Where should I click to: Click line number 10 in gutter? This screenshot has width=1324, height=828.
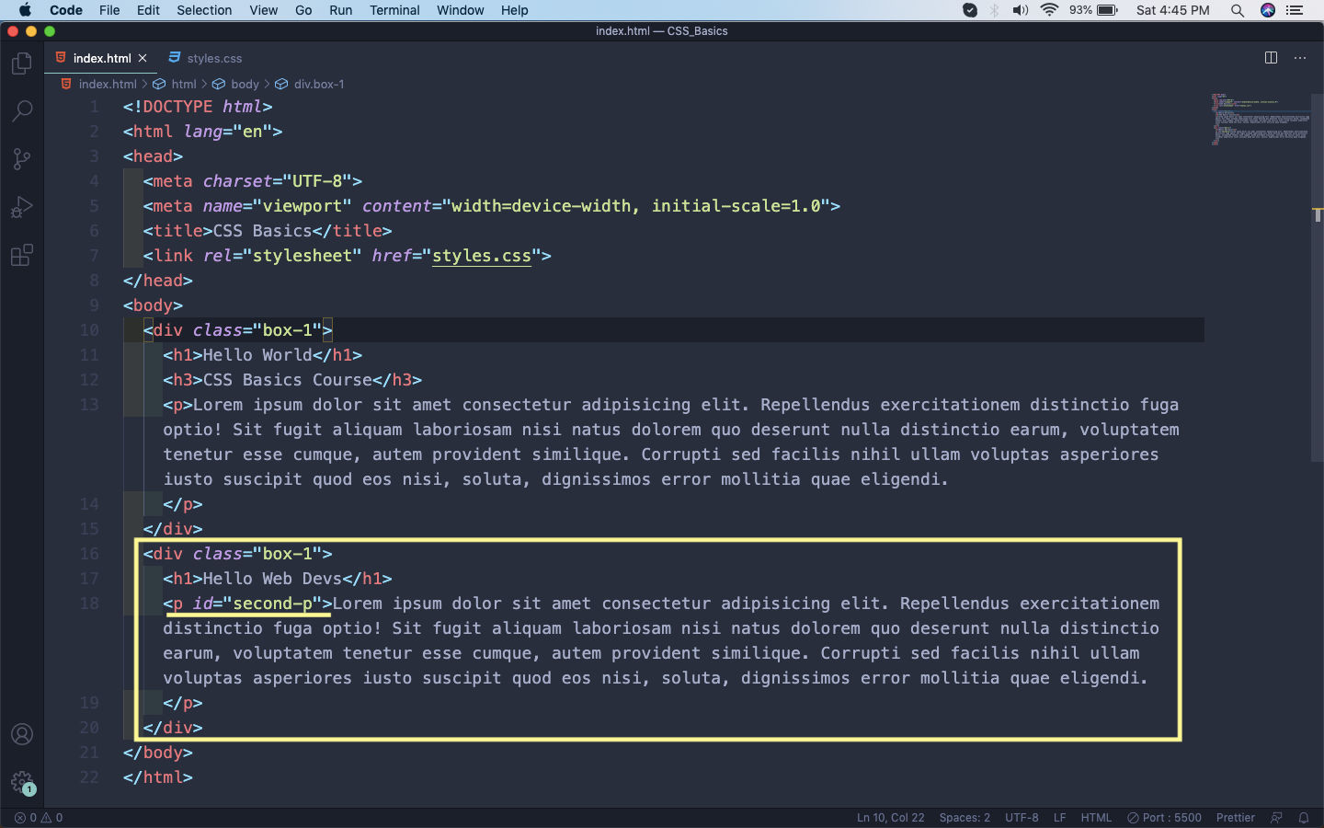tap(89, 330)
